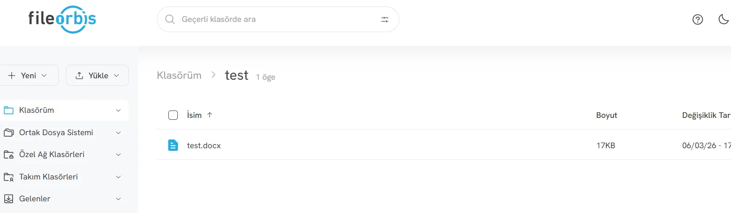Sort by the İsim column header
The image size is (731, 213).
[x=195, y=115]
